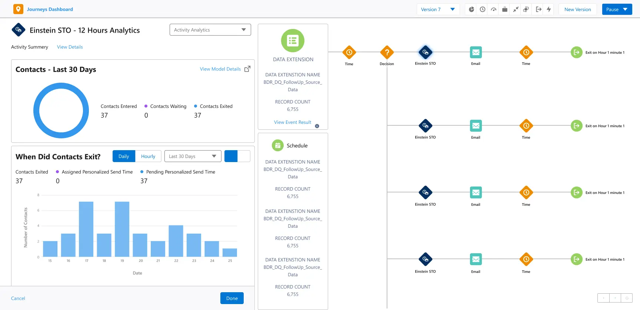Screen dimensions: 640x310
Task: Select Einstein STO node on the third branch
Action: 426,192
